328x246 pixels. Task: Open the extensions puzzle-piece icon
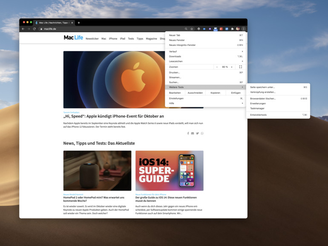[232, 29]
